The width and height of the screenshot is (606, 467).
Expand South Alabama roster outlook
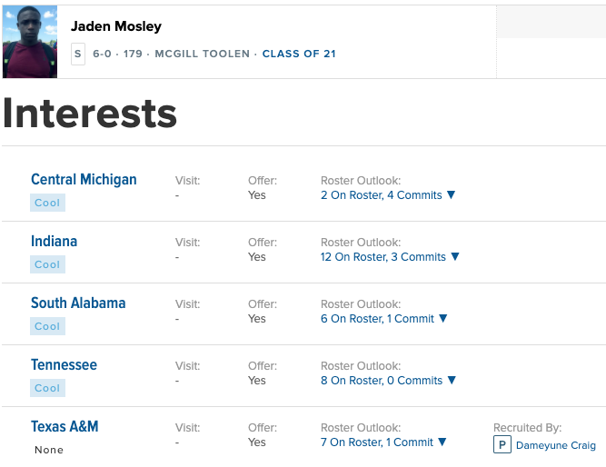tap(384, 319)
